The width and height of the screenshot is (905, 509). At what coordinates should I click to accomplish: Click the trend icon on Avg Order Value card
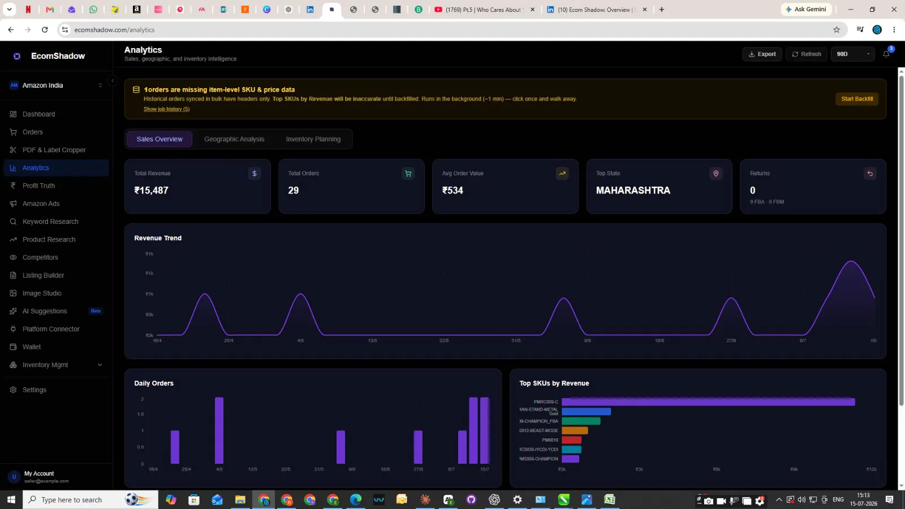(x=562, y=174)
